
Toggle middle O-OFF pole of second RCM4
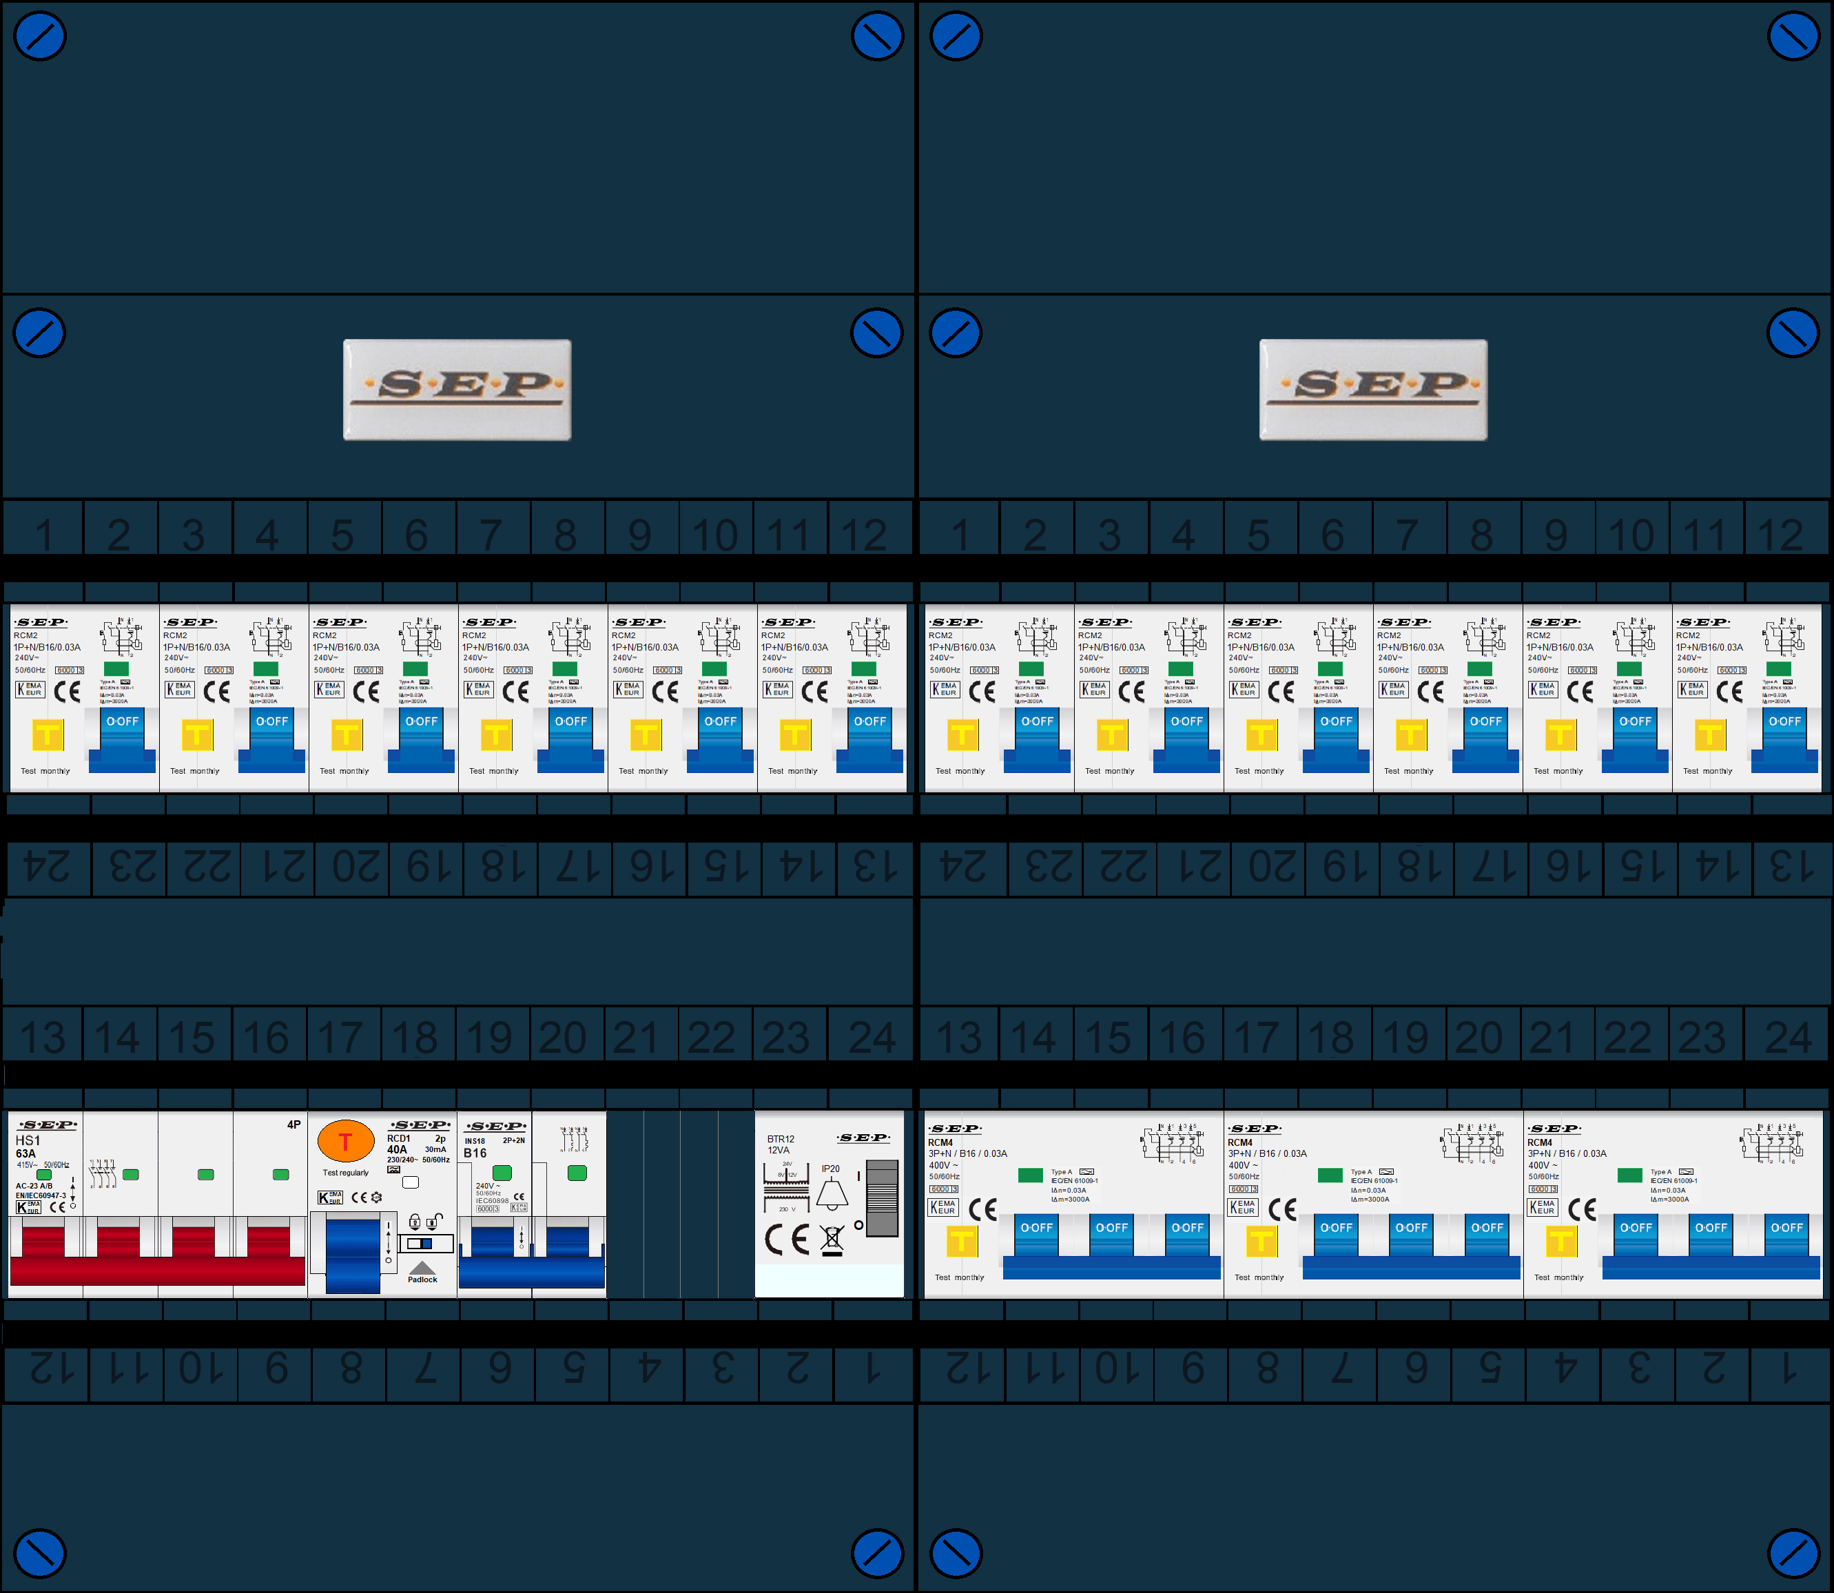pos(1412,1235)
